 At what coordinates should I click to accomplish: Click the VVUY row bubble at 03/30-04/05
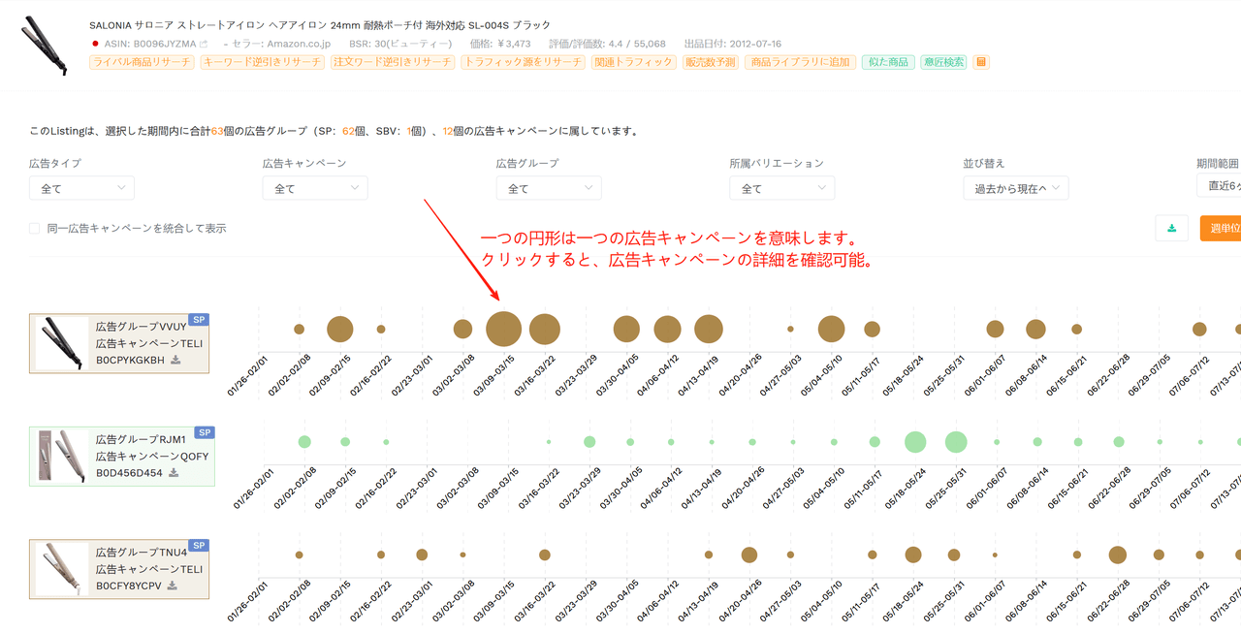coord(626,329)
